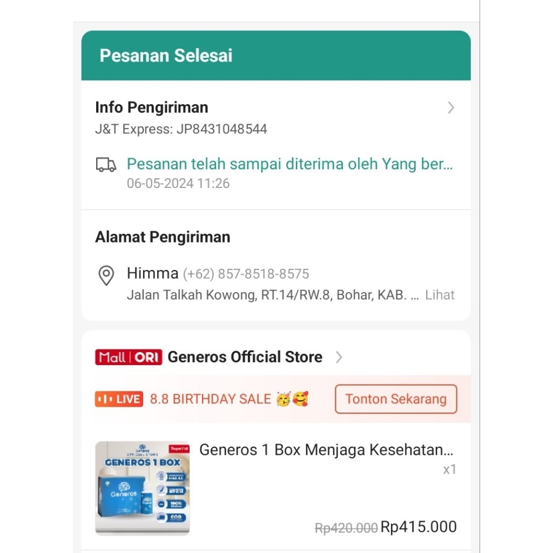Click the delivery truck icon
Screen dimensions: 553x553
pyautogui.click(x=106, y=165)
